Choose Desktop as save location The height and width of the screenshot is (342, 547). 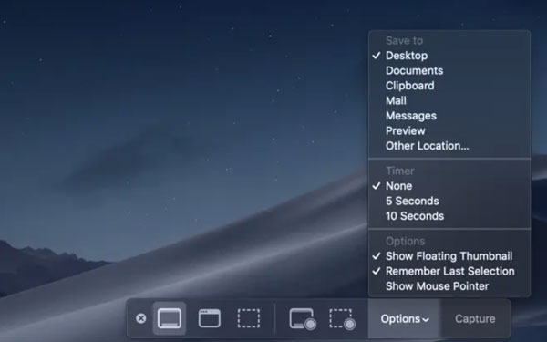tap(449, 56)
